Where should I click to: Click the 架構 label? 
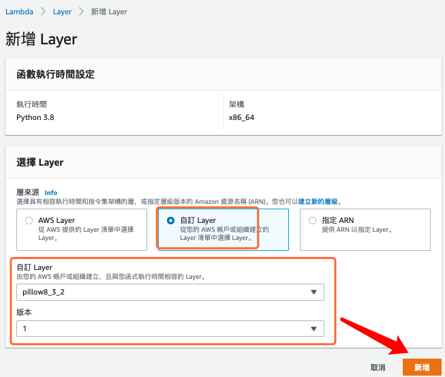click(236, 104)
